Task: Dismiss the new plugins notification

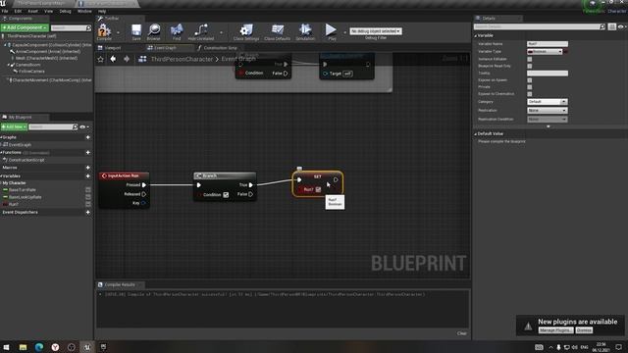Action: click(x=584, y=330)
